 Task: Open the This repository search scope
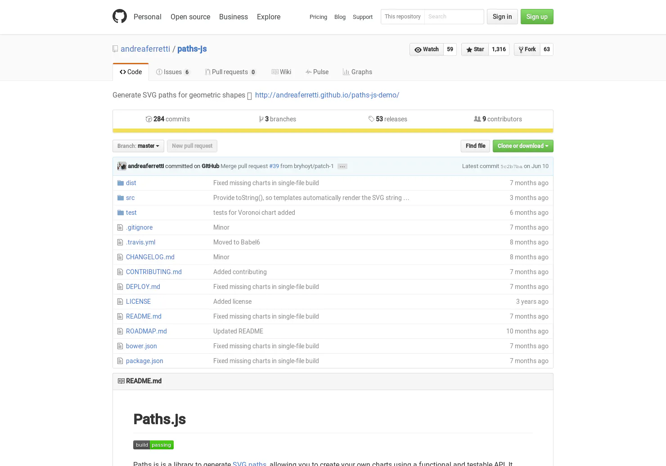(x=403, y=17)
